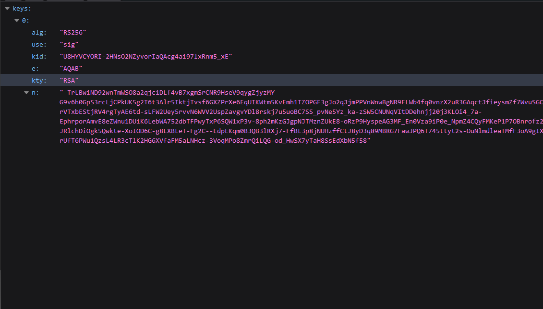
Task: Click the AQAB value
Action: click(x=71, y=68)
